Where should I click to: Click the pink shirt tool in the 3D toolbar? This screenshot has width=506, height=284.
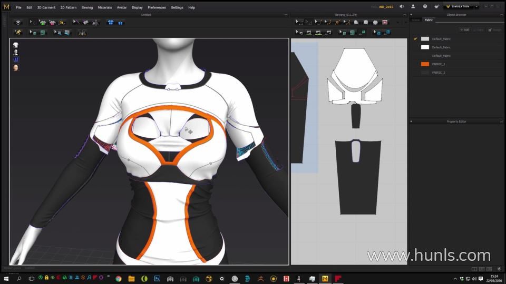[52, 22]
